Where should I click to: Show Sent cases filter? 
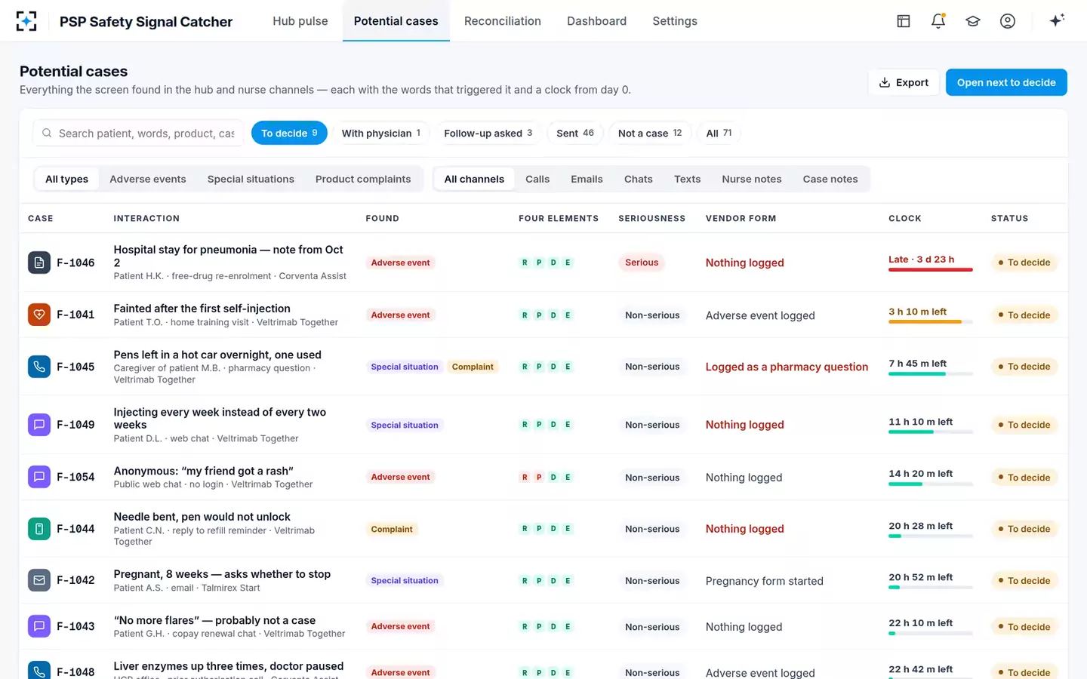point(575,133)
